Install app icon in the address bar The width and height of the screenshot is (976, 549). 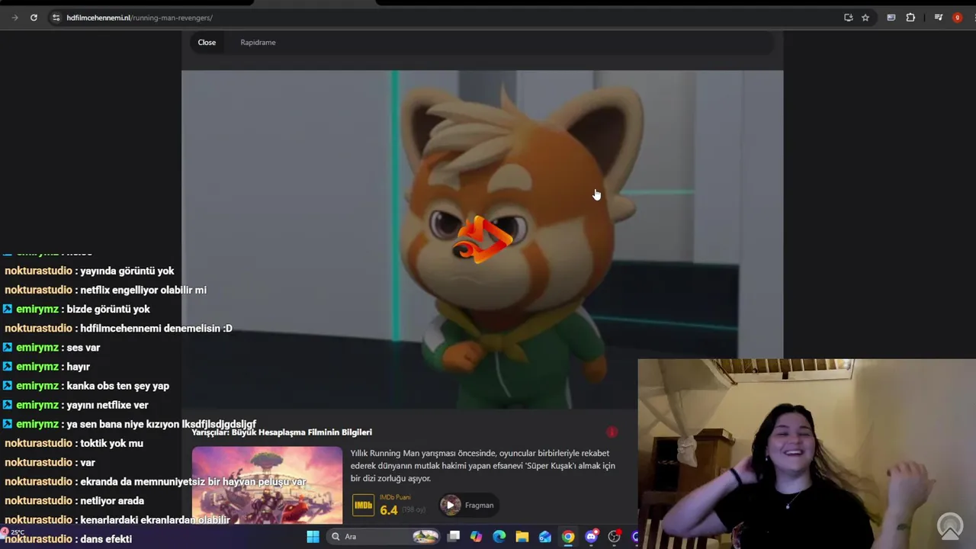(x=848, y=18)
